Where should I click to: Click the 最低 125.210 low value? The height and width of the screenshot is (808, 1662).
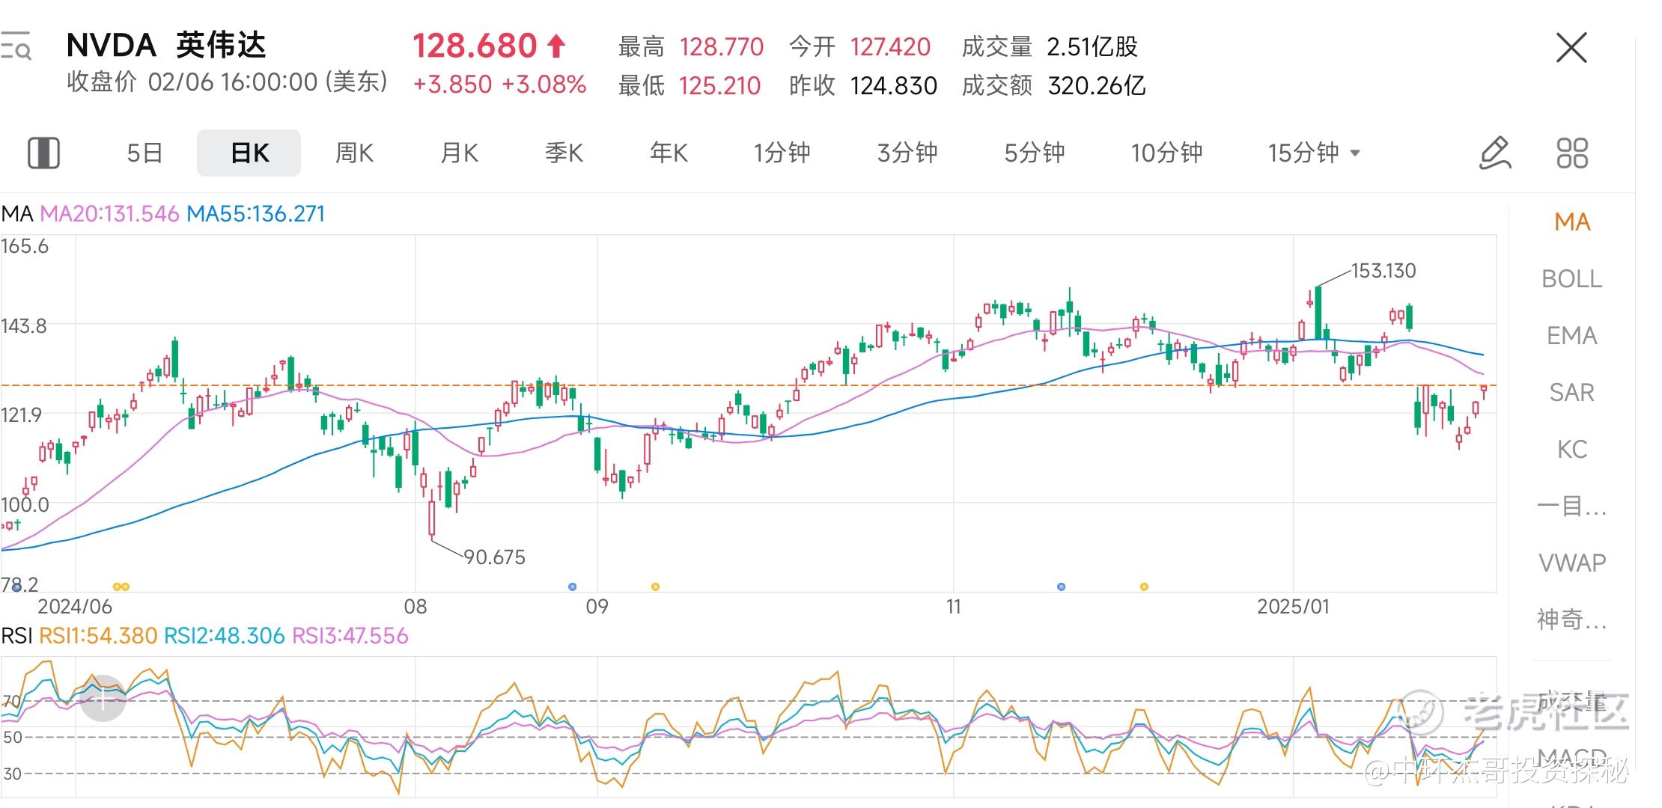pyautogui.click(x=689, y=86)
